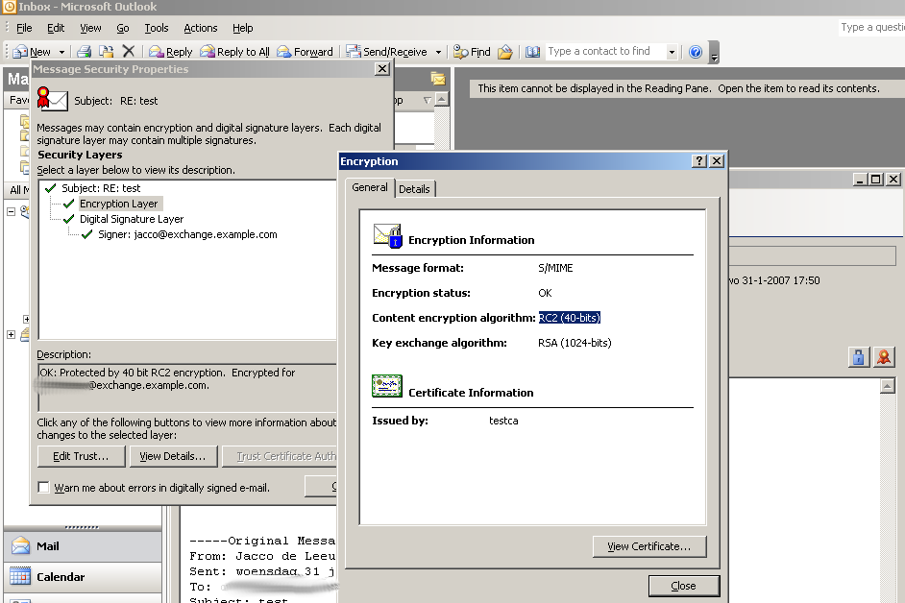Open the Send/Receive dropdown arrow
Viewport: 905px width, 603px height.
[x=438, y=52]
